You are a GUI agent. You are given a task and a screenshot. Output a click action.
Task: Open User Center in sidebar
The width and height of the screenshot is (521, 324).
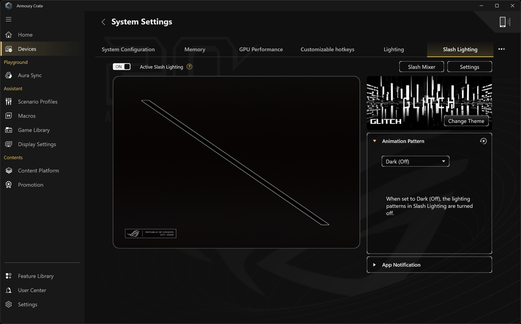point(32,291)
